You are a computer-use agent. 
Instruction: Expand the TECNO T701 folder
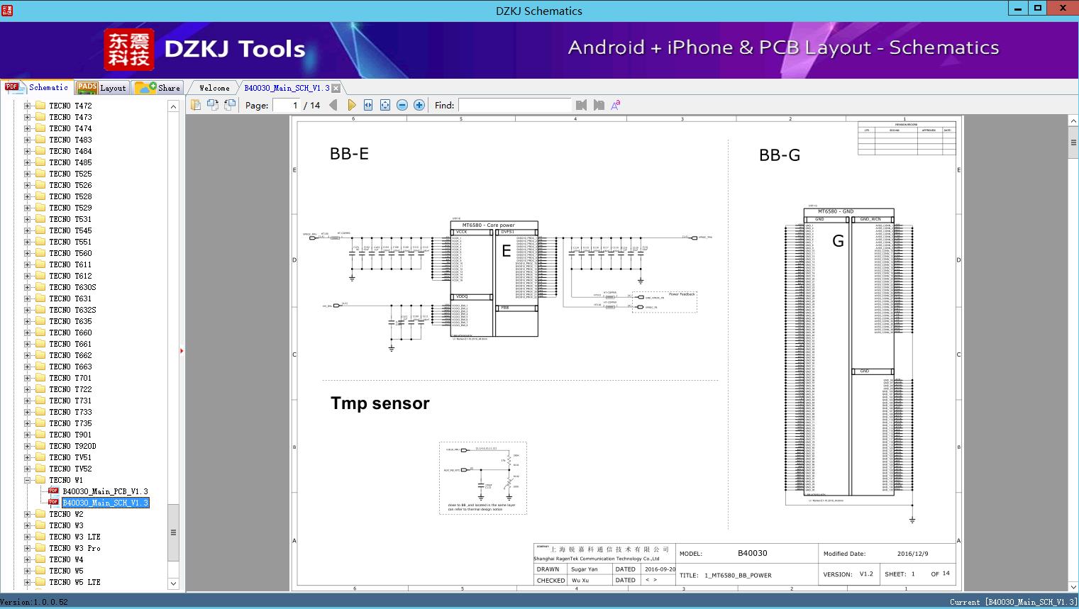click(27, 378)
